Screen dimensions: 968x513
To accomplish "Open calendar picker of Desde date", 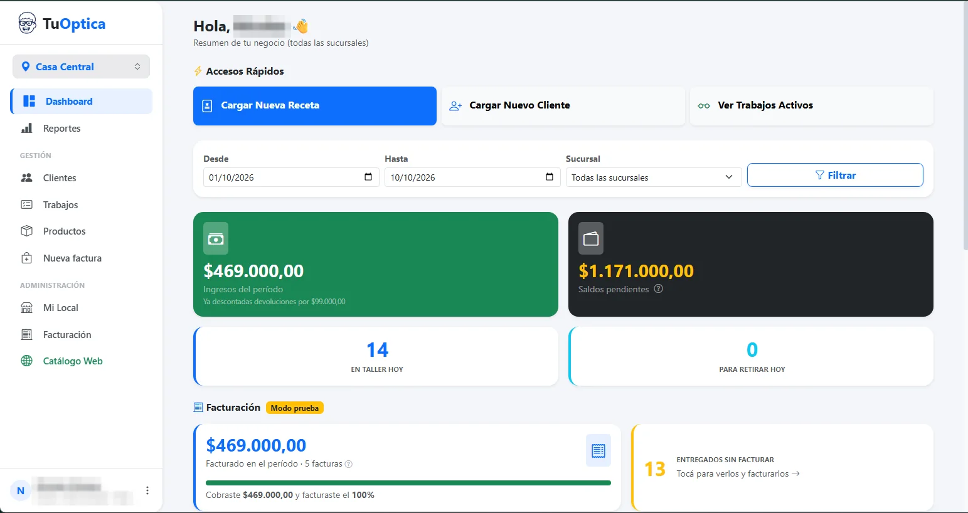I will click(368, 177).
